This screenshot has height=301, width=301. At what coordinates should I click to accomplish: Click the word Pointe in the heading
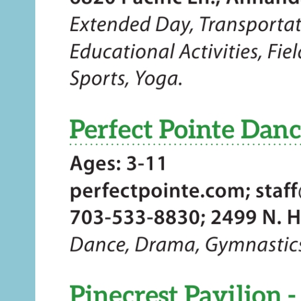[x=197, y=129]
